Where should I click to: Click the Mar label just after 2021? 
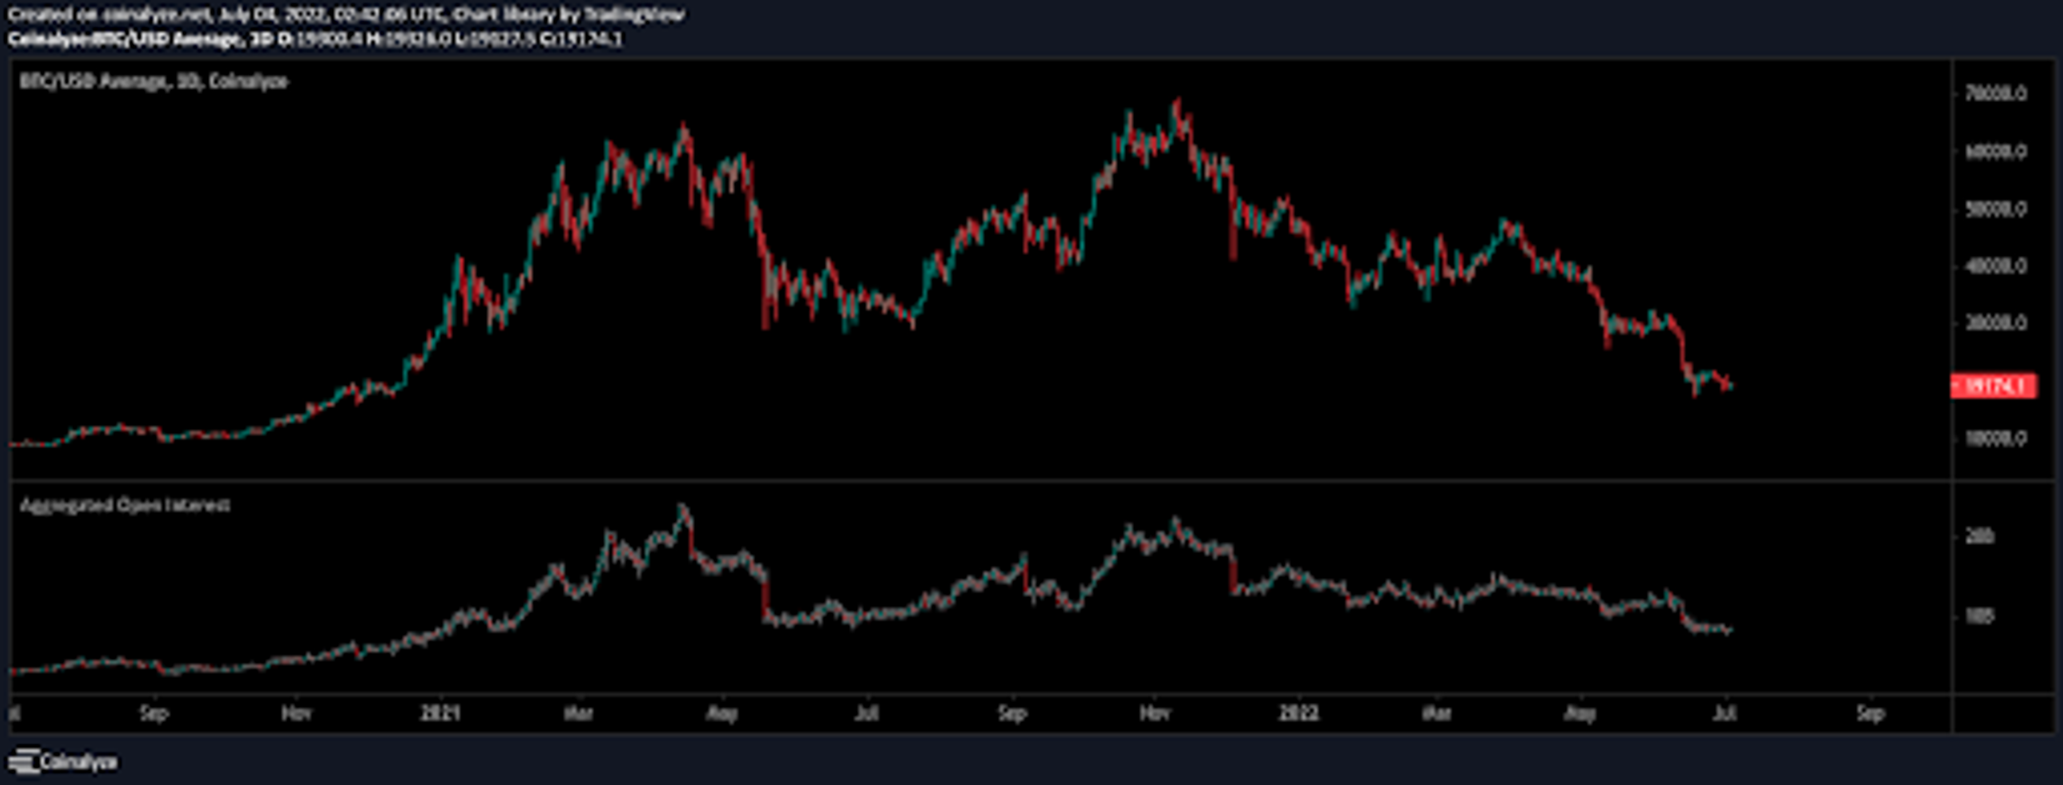(578, 713)
